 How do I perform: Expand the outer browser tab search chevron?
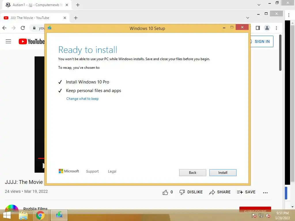(259, 5)
